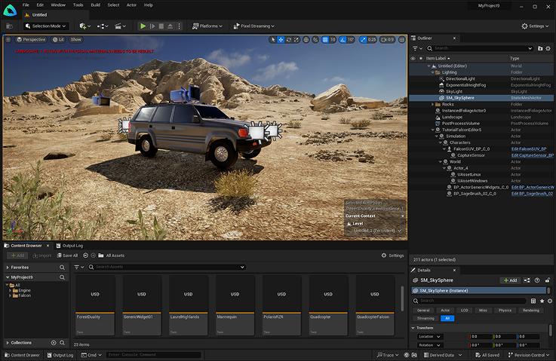Click the Add component button in Details

[x=510, y=280]
